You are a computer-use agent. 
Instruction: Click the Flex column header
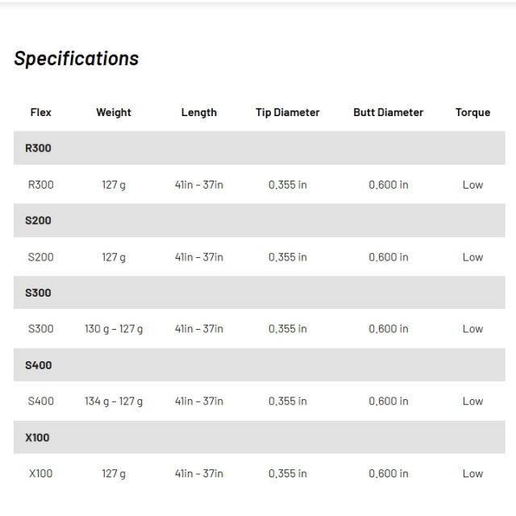[x=40, y=112]
